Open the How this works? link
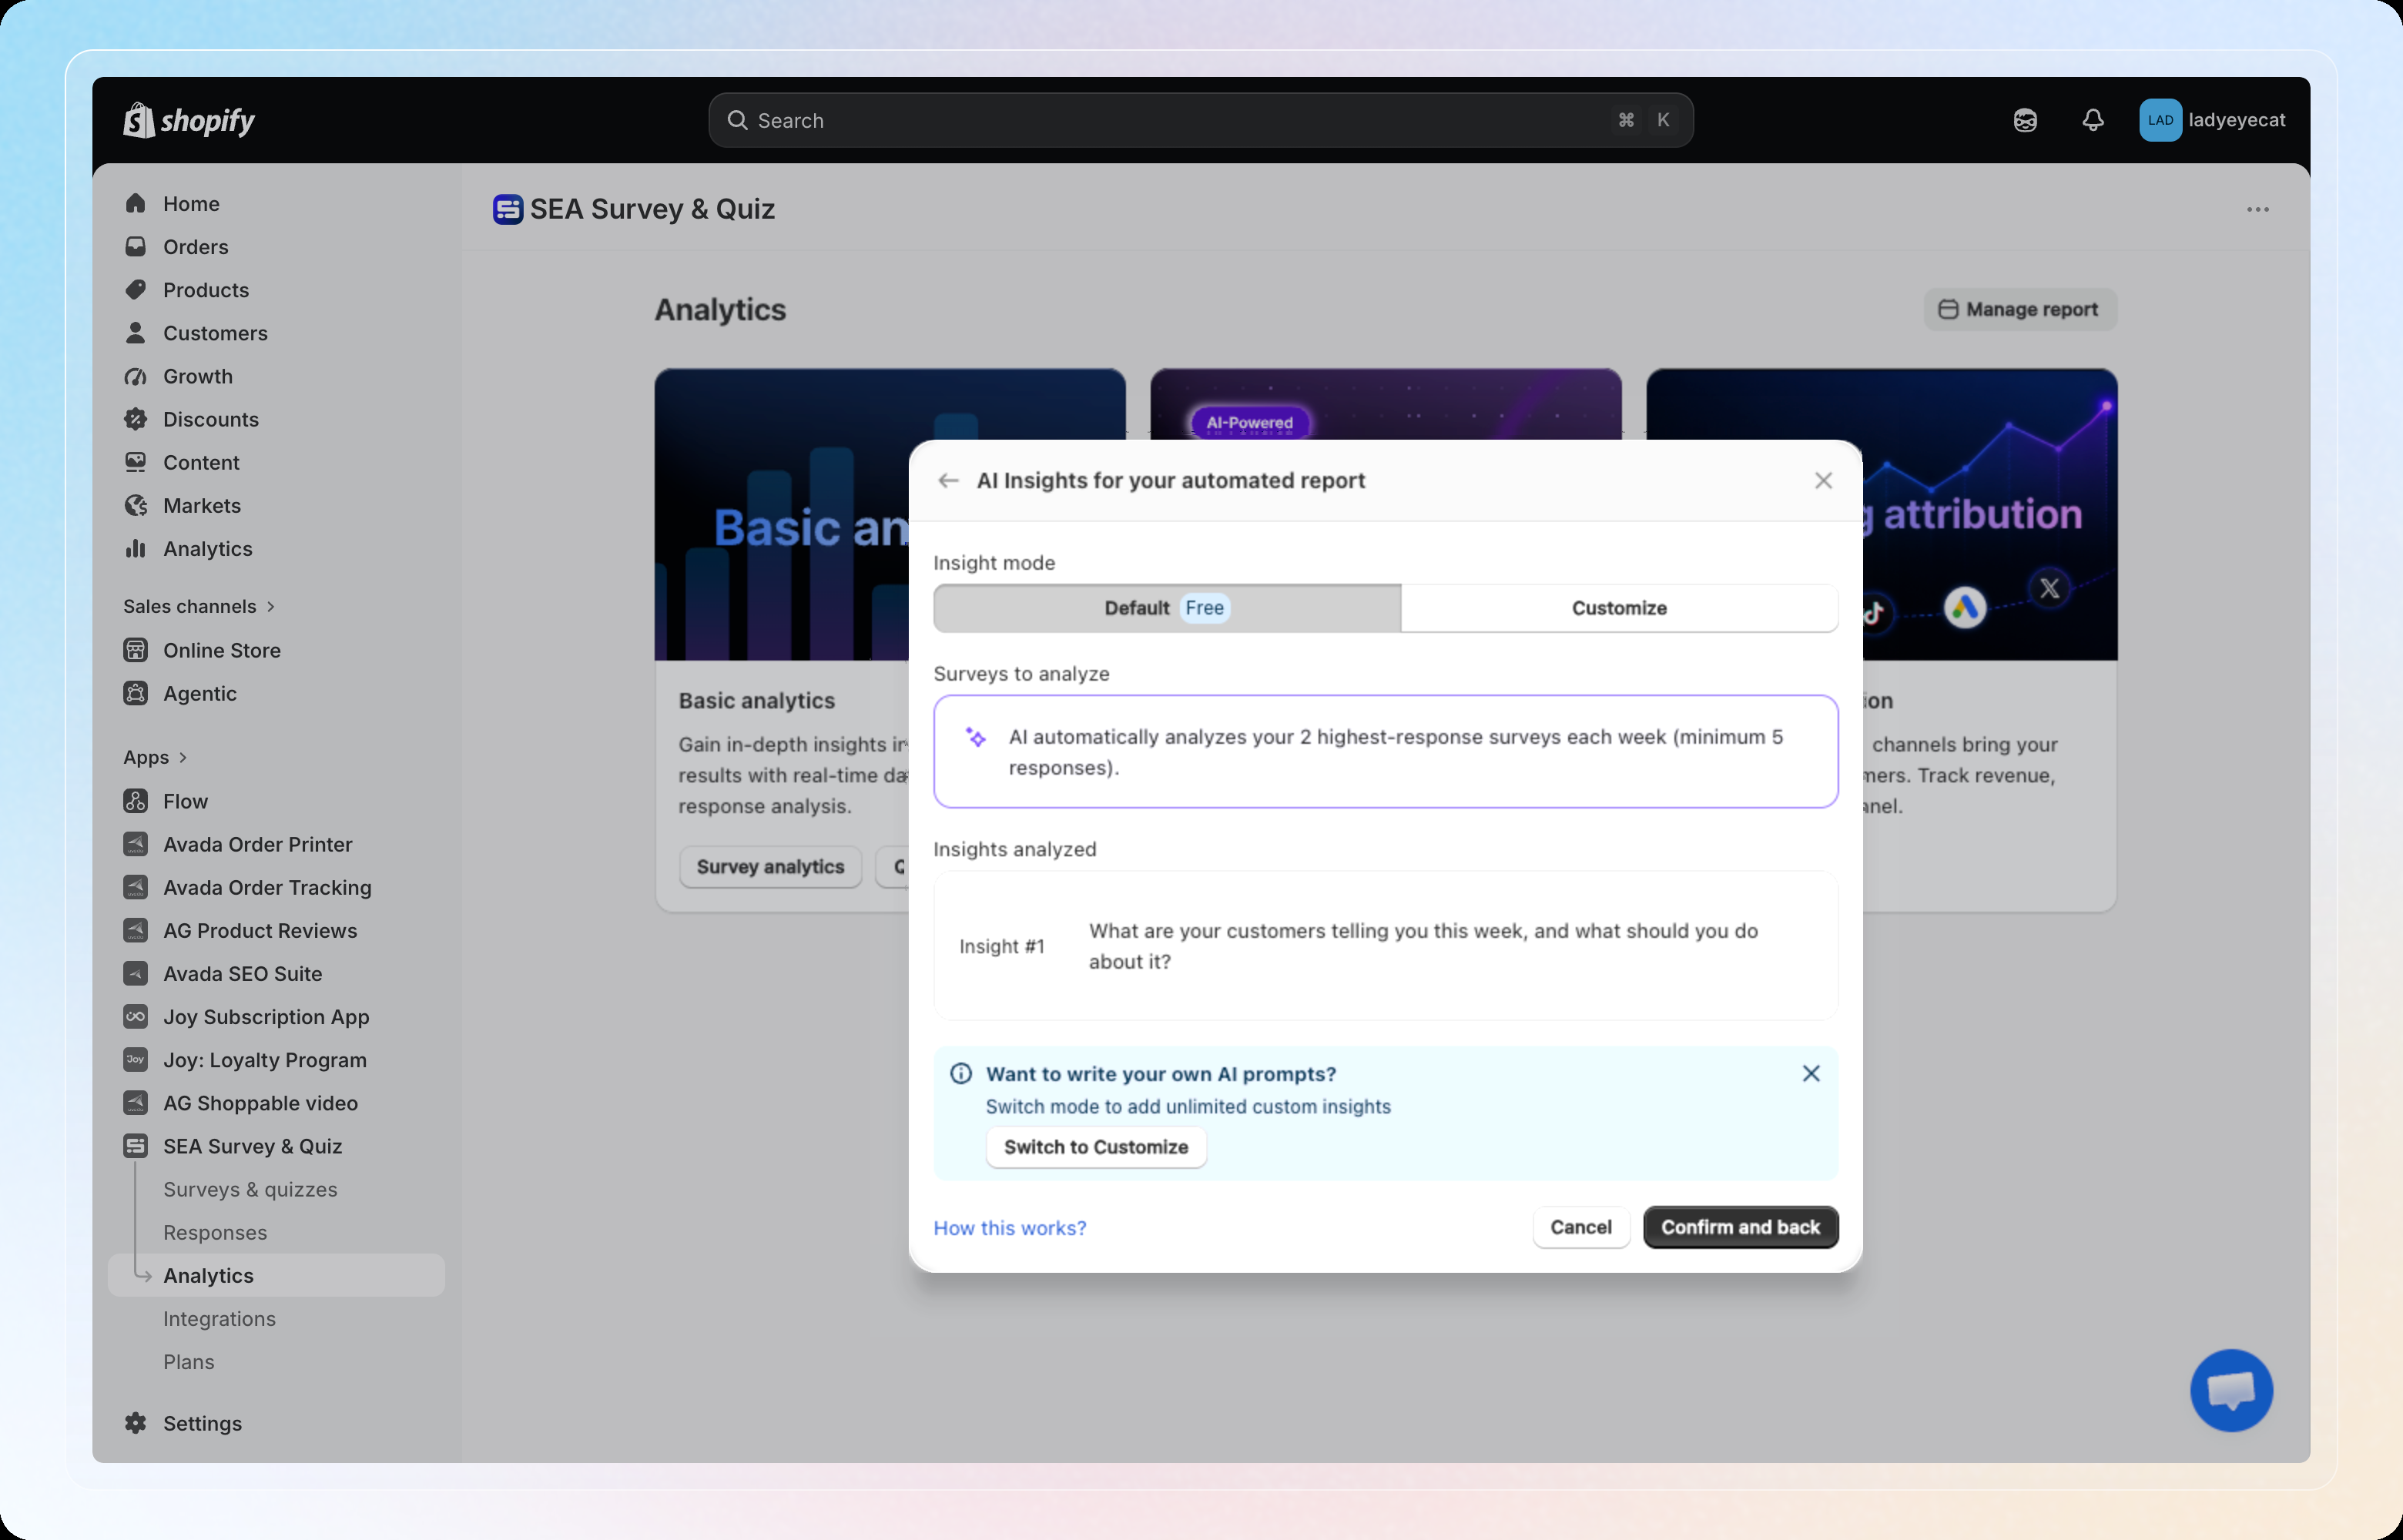Viewport: 2403px width, 1540px height. tap(1009, 1228)
